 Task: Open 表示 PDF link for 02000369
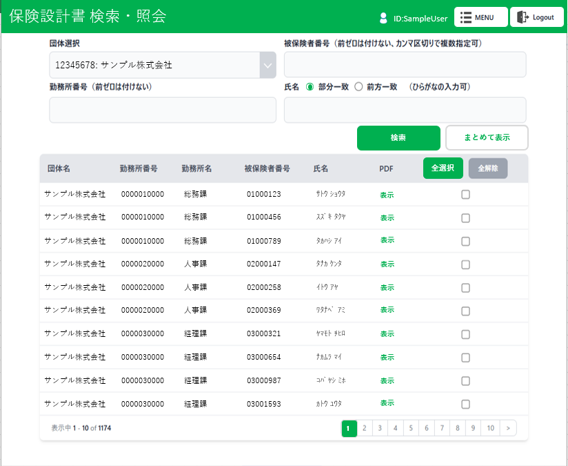387,310
